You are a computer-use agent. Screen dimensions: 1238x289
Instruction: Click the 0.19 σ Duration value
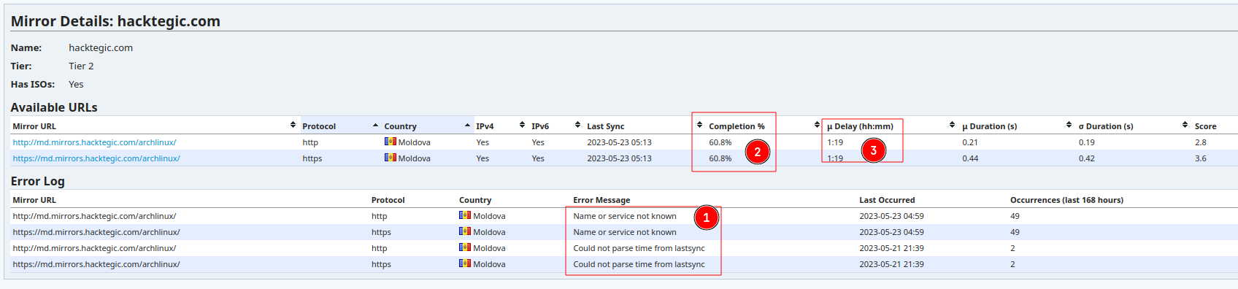[x=1087, y=142]
